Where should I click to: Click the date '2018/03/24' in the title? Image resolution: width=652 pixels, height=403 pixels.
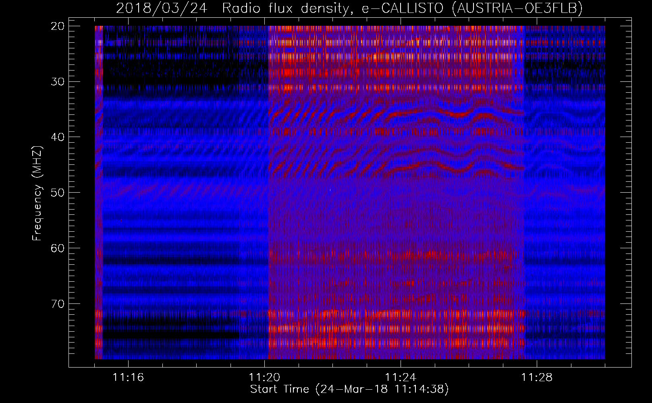click(x=162, y=8)
